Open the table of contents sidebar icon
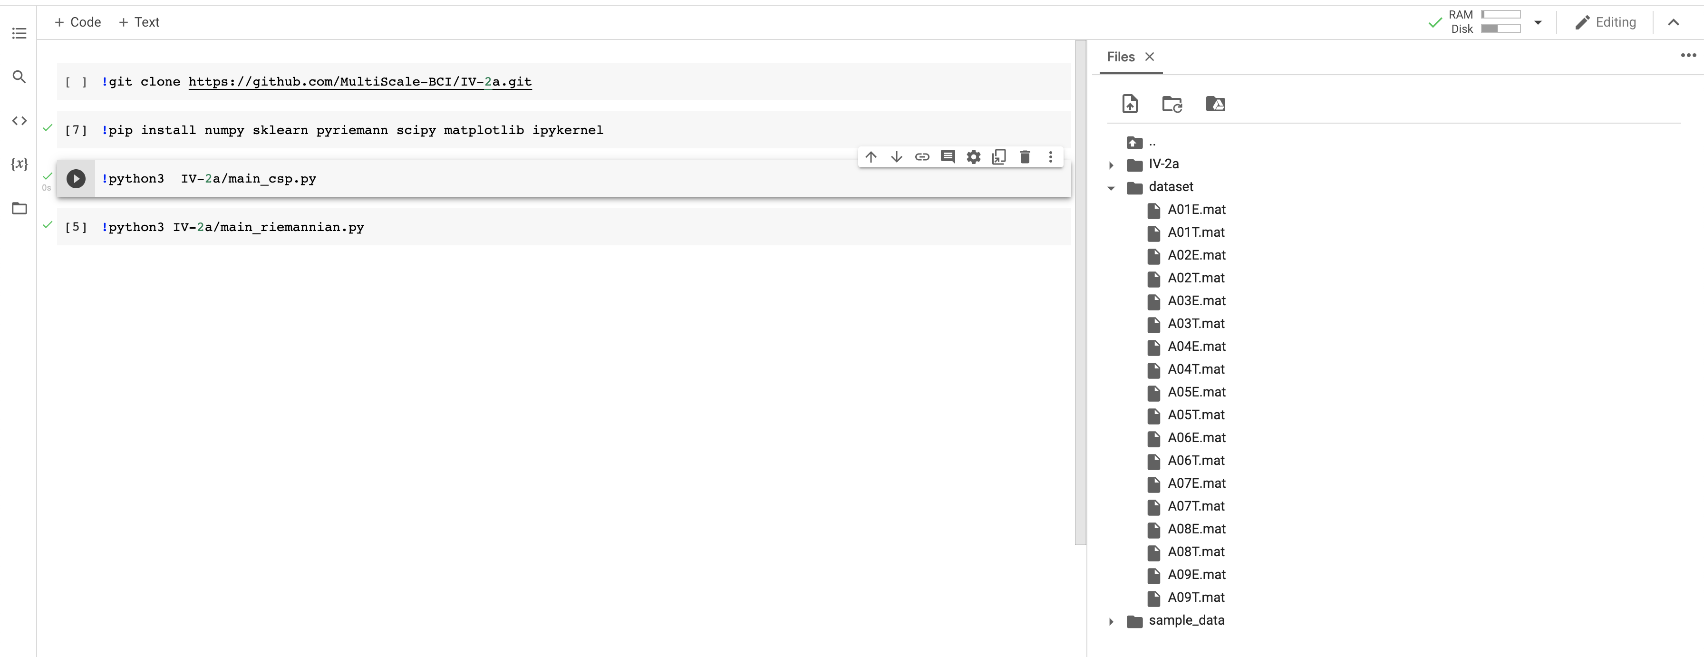The width and height of the screenshot is (1704, 657). pos(19,33)
